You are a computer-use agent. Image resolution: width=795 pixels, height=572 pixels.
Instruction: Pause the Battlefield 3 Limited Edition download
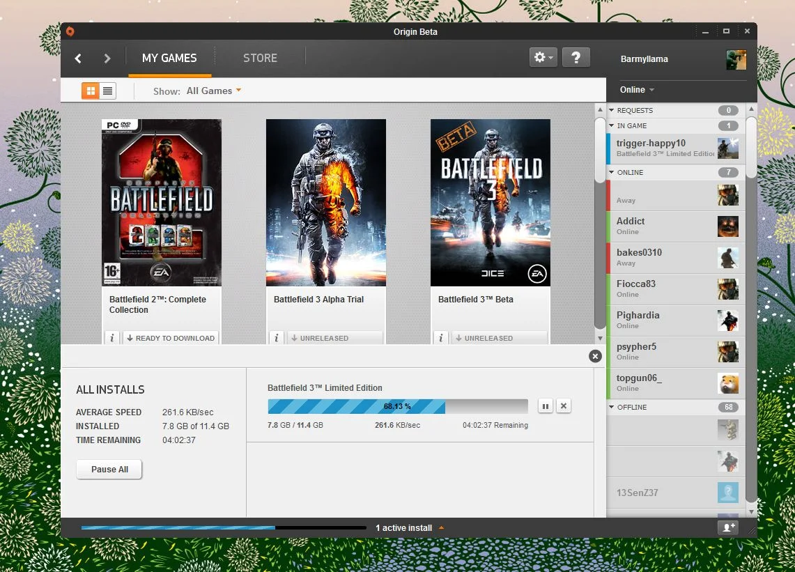(545, 406)
